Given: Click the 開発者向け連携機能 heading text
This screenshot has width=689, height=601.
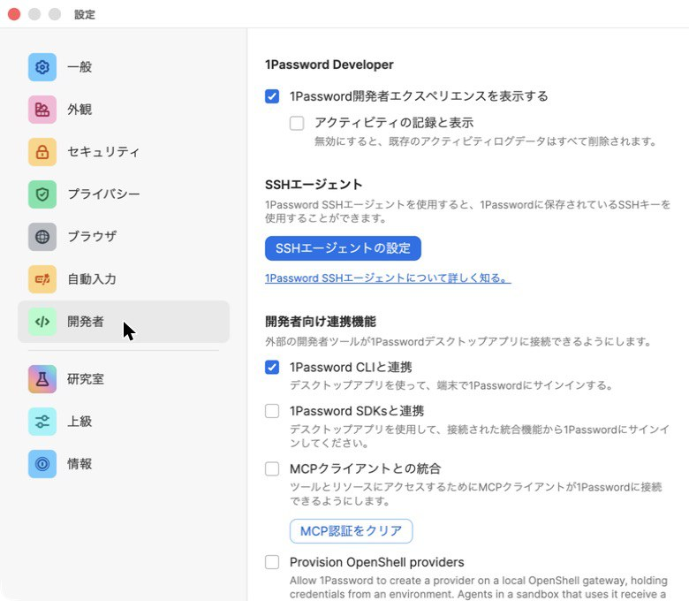Looking at the screenshot, I should (321, 322).
